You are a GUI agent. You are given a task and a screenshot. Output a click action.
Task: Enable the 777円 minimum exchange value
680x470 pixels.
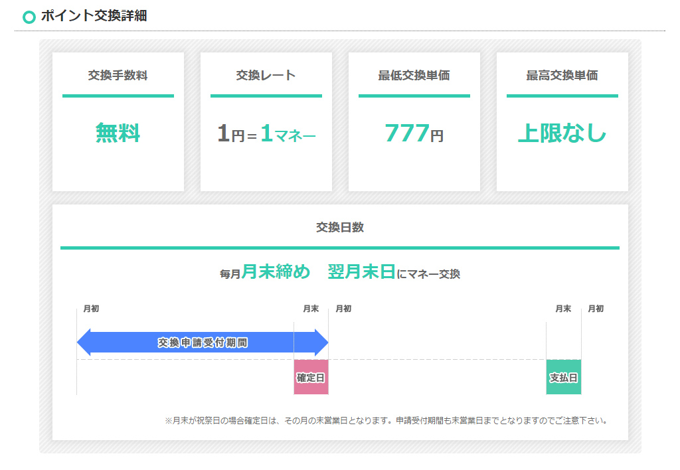point(414,133)
